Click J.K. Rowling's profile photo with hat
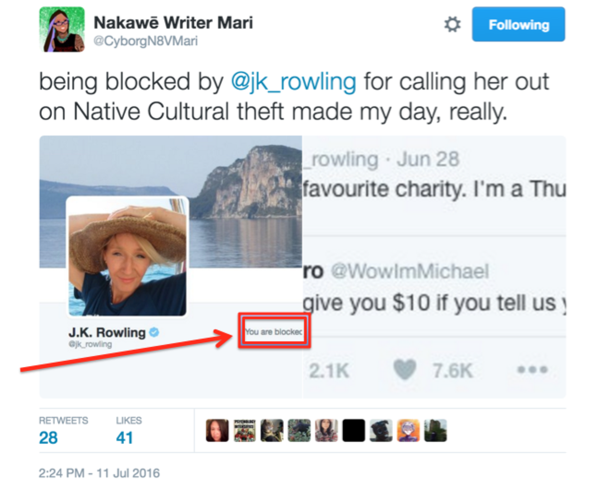 coord(128,257)
